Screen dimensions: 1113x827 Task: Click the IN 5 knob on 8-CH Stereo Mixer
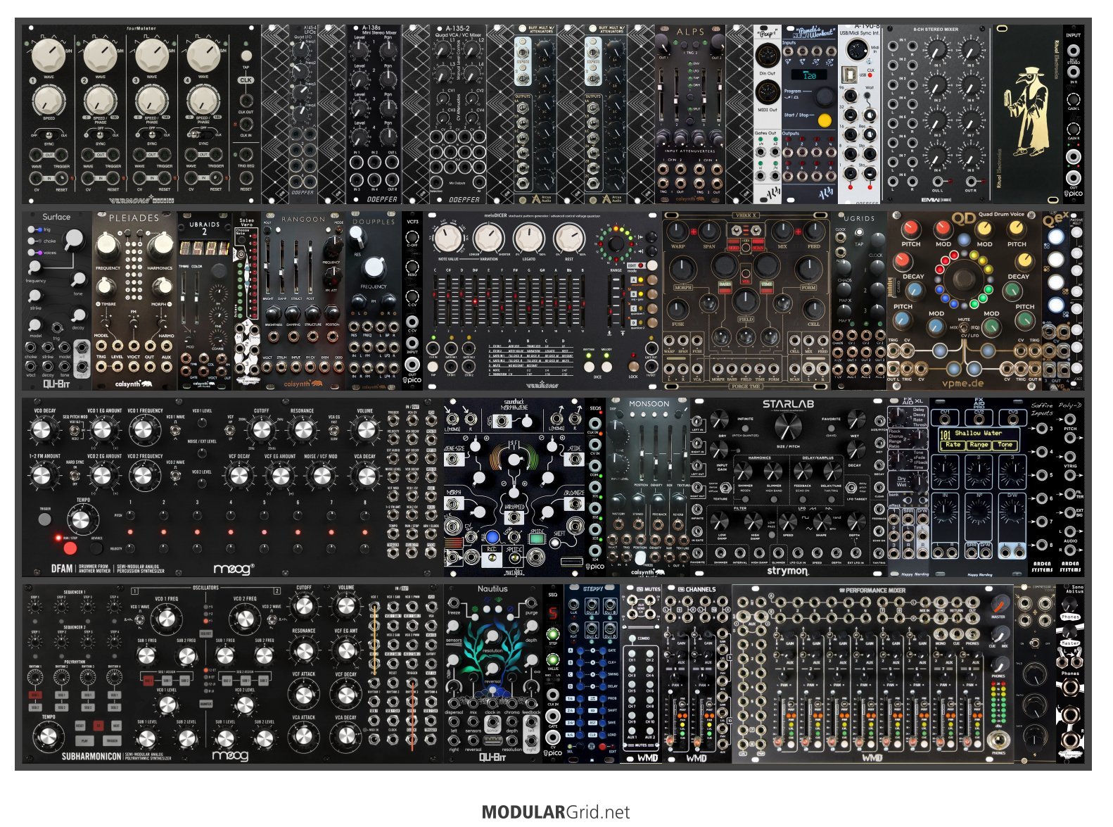click(x=972, y=49)
